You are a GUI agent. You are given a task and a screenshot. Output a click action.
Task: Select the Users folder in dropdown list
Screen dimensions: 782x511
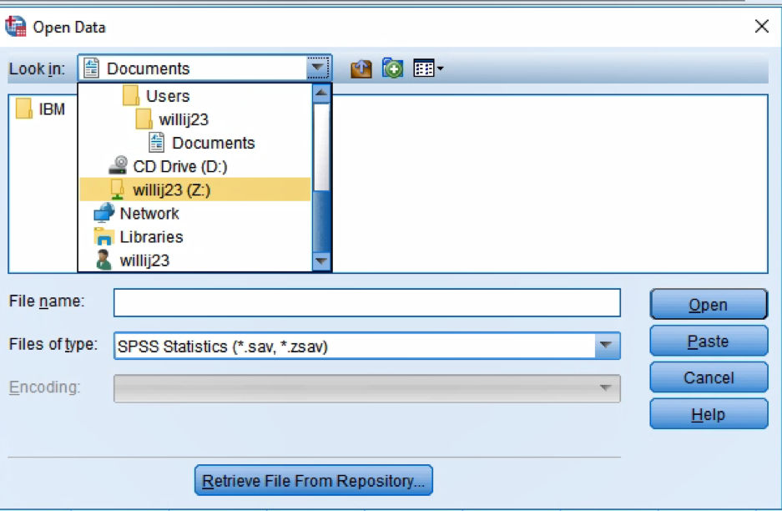[167, 96]
